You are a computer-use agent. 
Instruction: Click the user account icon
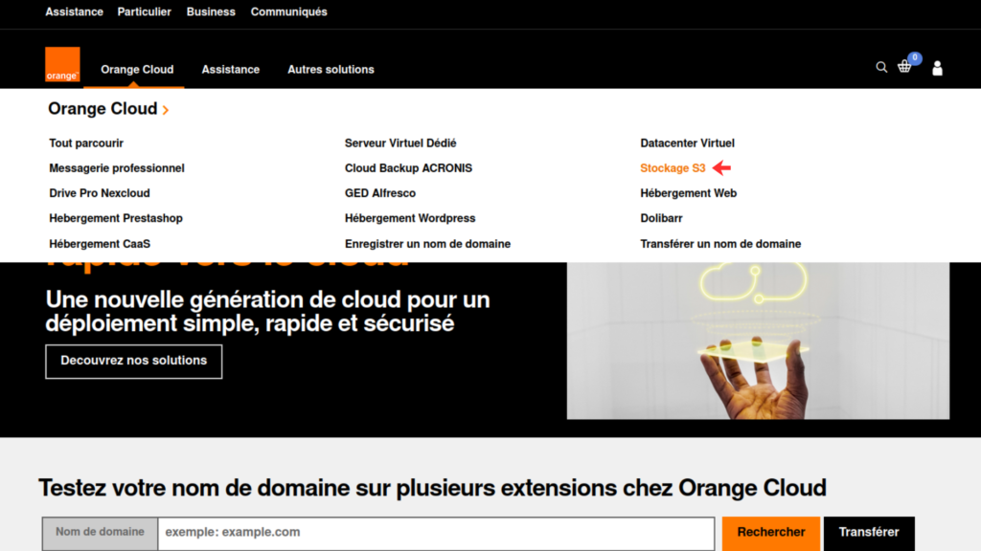click(x=937, y=68)
